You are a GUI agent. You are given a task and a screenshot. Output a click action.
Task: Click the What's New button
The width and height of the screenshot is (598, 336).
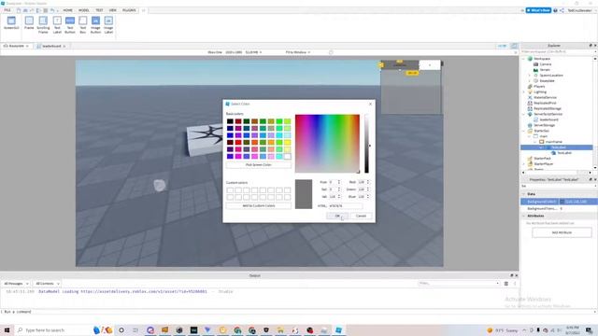pyautogui.click(x=538, y=10)
